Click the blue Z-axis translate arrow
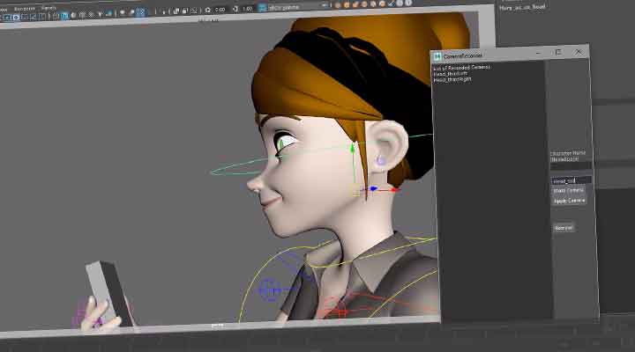The height and width of the screenshot is (352, 635). [373, 188]
